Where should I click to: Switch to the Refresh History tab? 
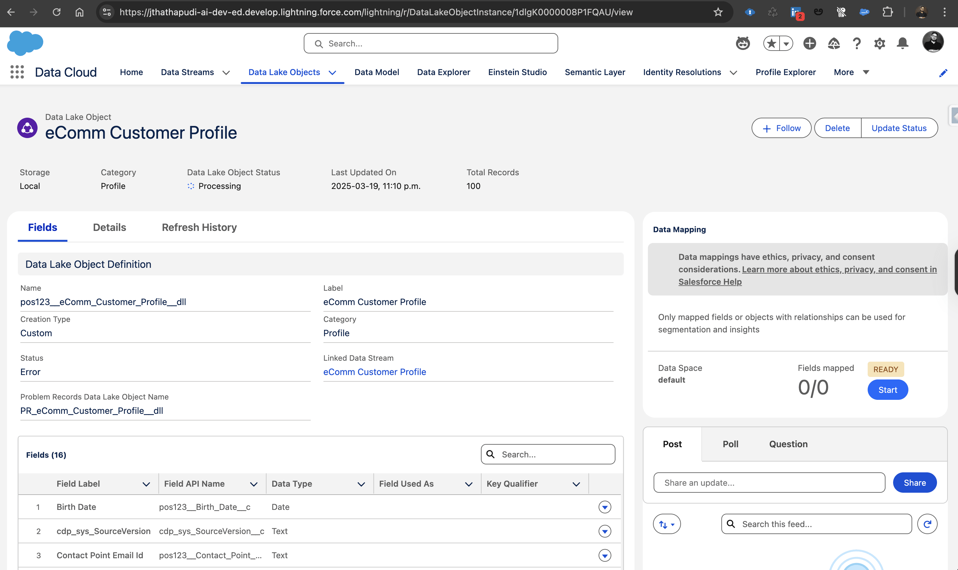[199, 227]
